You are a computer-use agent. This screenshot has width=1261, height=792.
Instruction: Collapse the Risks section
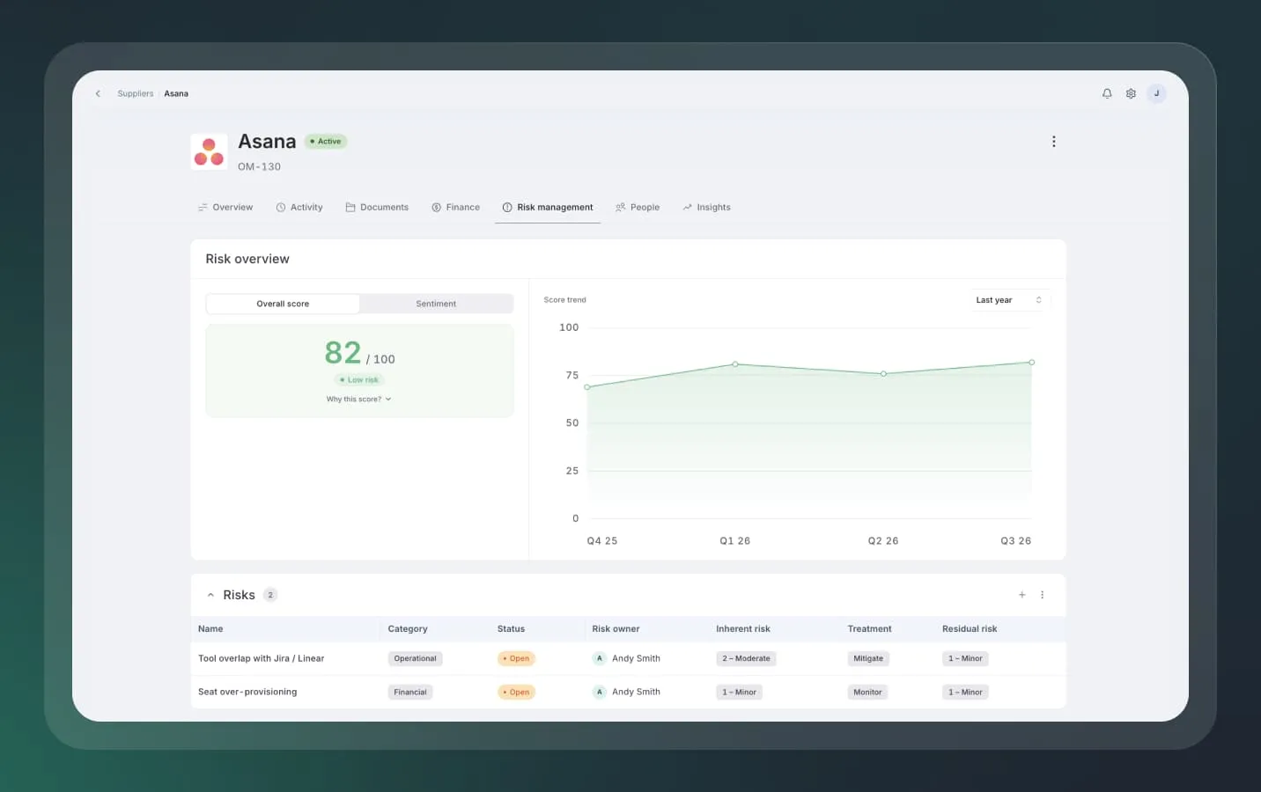coord(210,595)
